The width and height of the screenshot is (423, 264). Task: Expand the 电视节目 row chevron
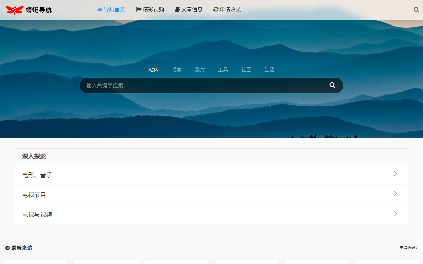(x=395, y=194)
